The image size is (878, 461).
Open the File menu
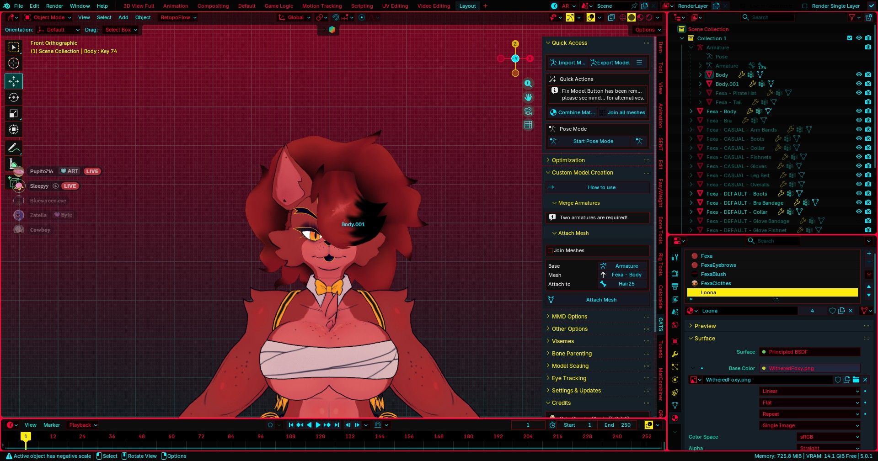click(x=18, y=6)
